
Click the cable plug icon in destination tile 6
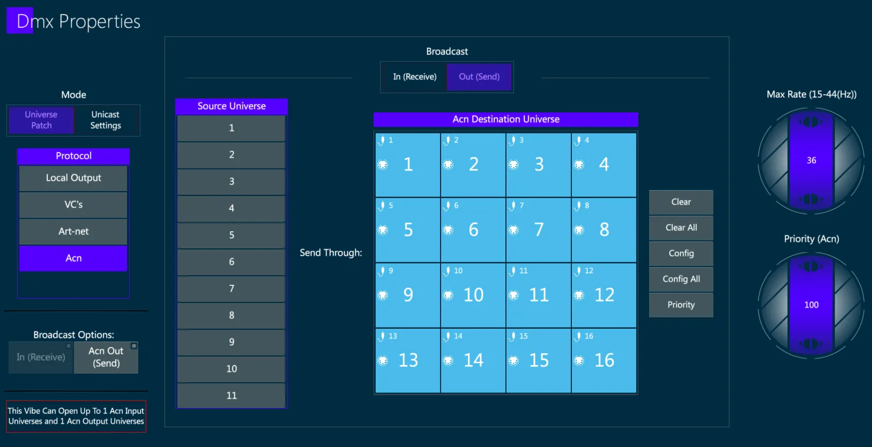pos(447,206)
